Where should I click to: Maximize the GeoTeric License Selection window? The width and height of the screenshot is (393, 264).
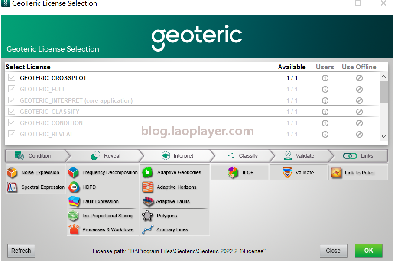(x=358, y=3)
